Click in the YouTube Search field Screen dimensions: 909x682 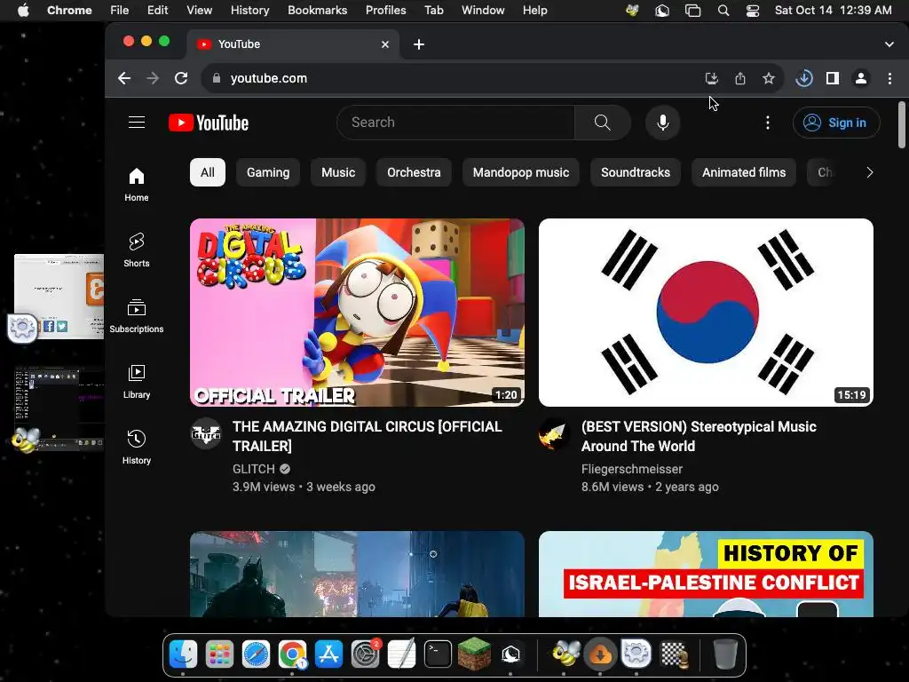[x=455, y=123]
